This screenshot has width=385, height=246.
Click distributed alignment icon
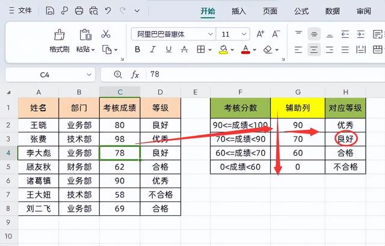(x=361, y=49)
